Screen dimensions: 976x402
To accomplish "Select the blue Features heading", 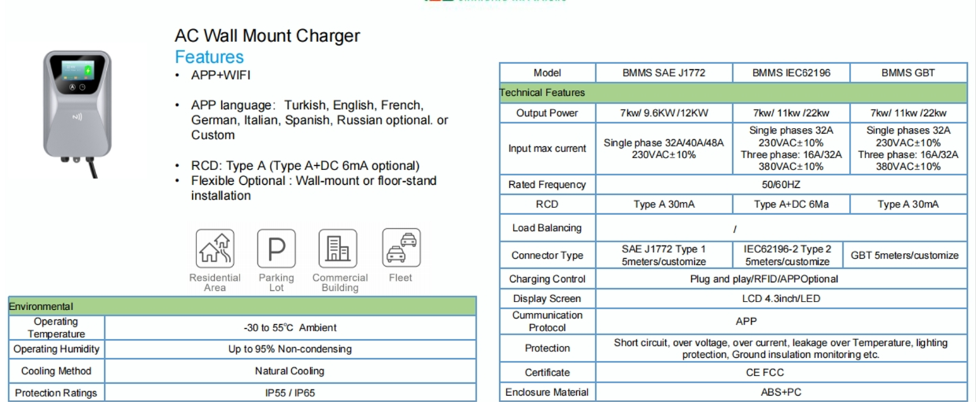I will [209, 57].
